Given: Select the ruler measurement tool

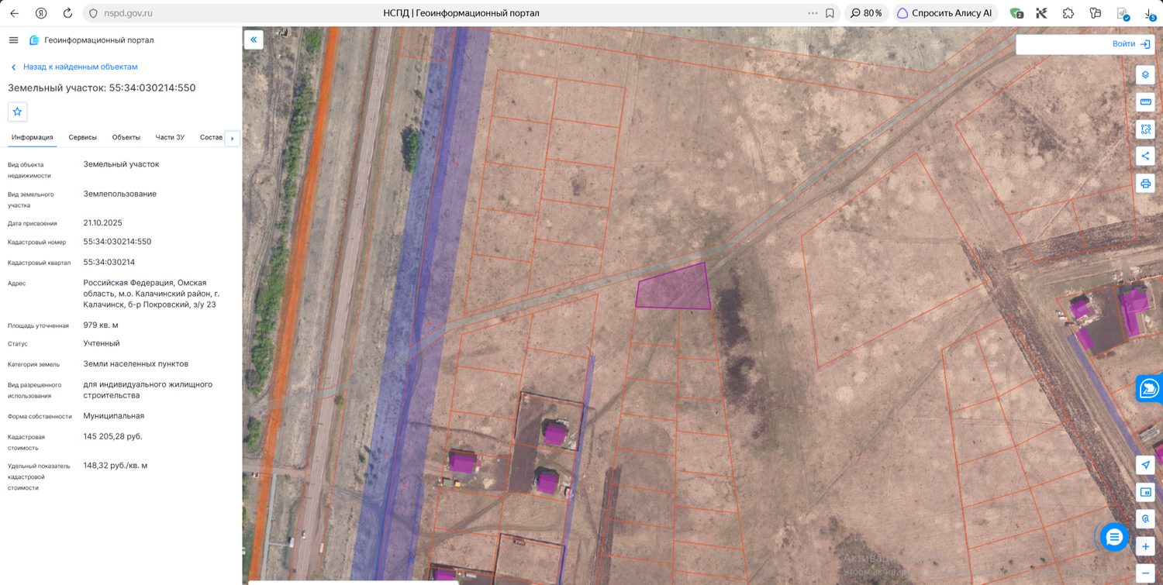Looking at the screenshot, I should coord(1145,102).
